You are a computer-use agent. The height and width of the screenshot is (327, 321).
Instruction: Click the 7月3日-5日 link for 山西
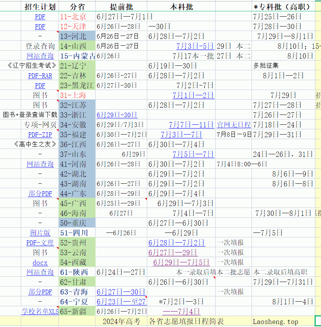tap(195, 46)
